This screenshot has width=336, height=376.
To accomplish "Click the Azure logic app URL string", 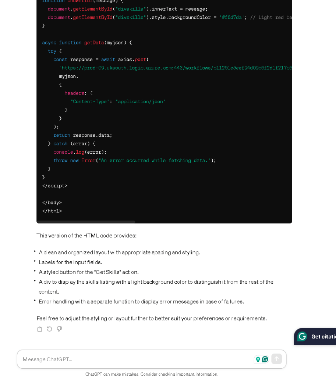I will coord(176,68).
